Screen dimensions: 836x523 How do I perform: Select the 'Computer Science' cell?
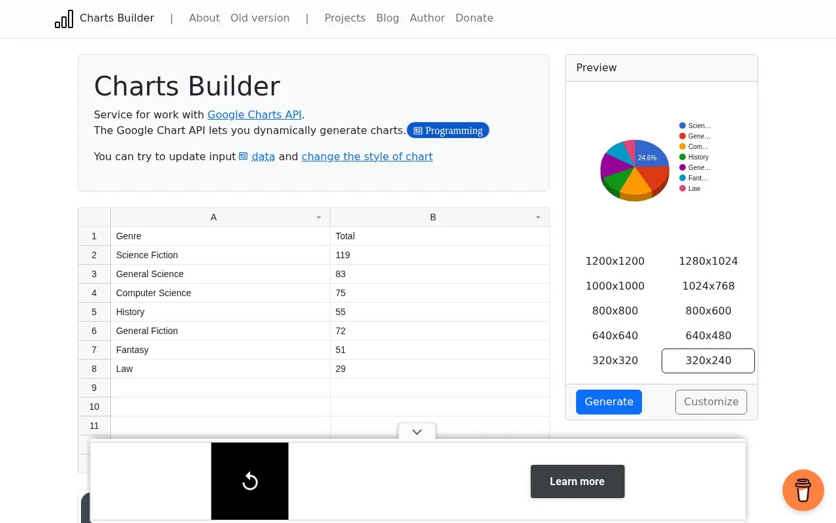click(220, 293)
